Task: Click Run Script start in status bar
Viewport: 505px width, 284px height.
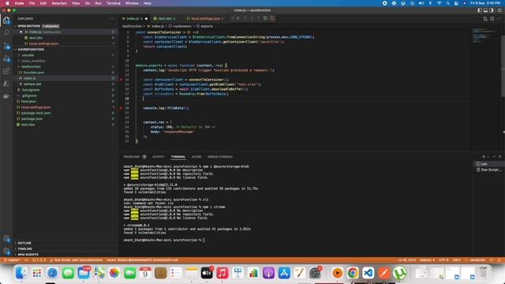Action: coord(77,260)
